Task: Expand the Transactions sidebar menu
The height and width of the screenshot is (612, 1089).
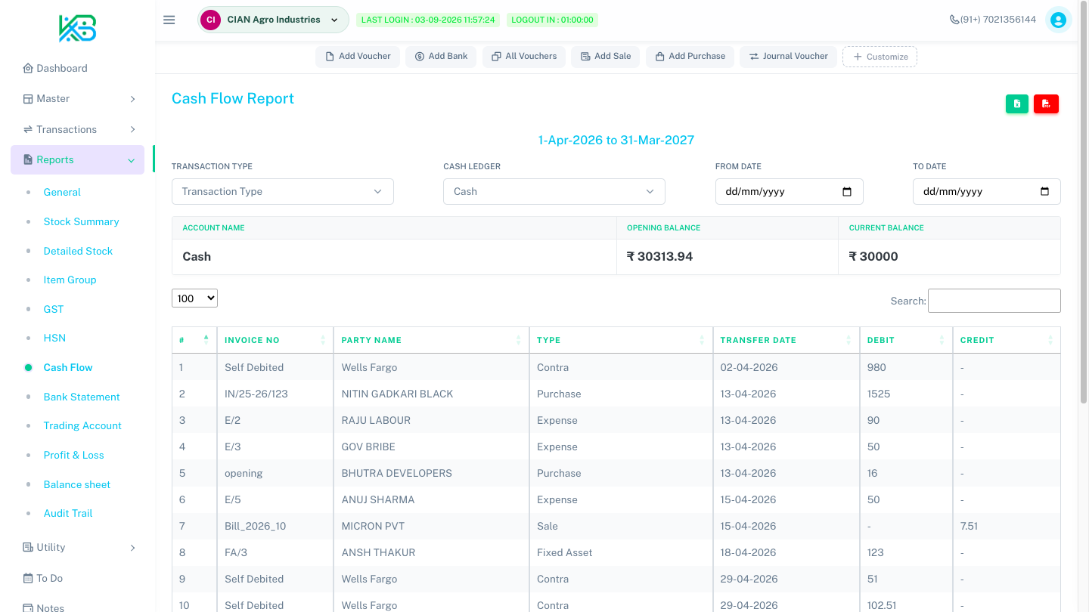Action: 78,129
